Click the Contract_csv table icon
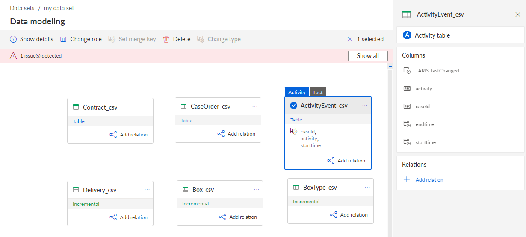Screen dimensions: 526x237 point(76,107)
